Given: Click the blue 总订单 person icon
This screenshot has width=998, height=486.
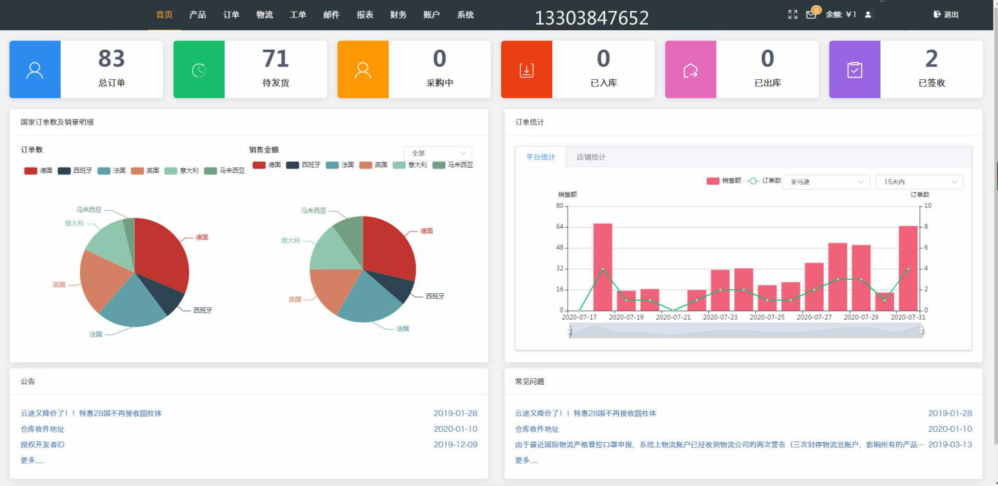Looking at the screenshot, I should tap(35, 69).
